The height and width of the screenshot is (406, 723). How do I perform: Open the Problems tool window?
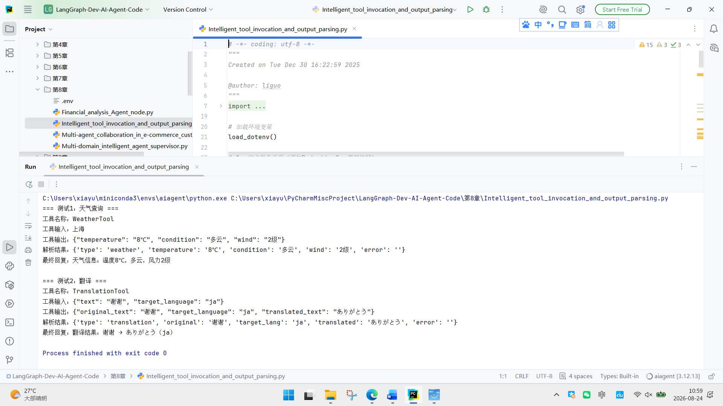click(10, 341)
